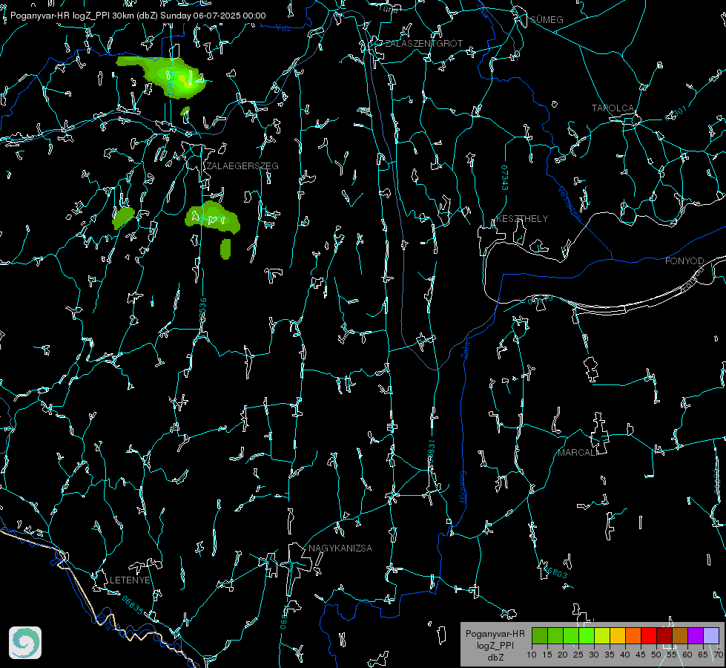Click the swirl logo icon in the corner
The width and height of the screenshot is (726, 668).
coord(25,643)
